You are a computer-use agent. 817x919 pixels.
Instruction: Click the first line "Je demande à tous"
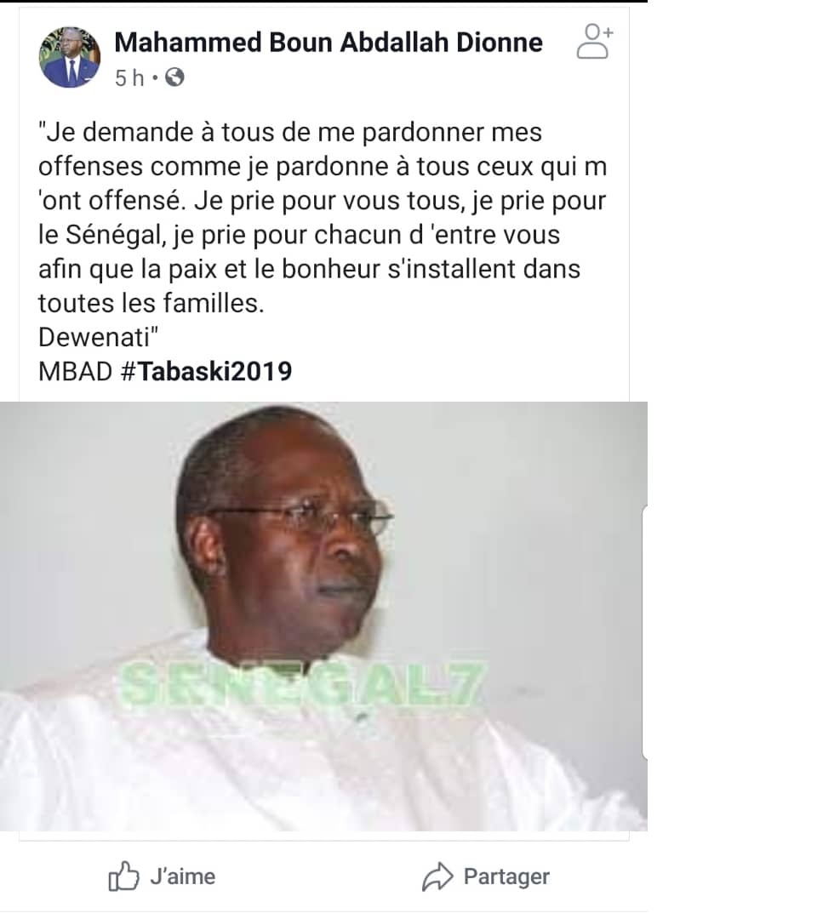click(290, 133)
